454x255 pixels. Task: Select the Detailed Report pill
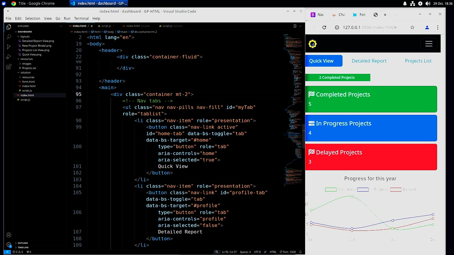pyautogui.click(x=369, y=61)
